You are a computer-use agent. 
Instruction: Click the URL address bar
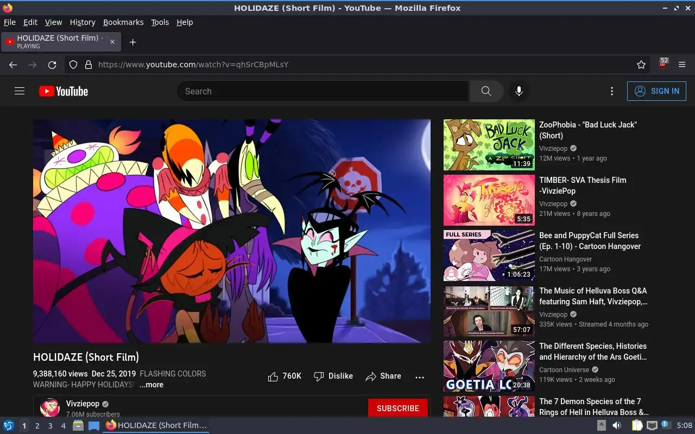coord(358,65)
